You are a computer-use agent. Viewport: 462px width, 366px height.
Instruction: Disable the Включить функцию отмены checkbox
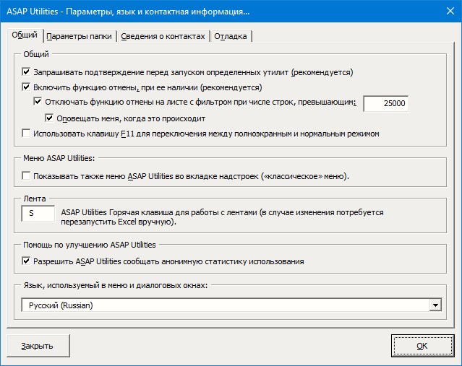click(27, 87)
